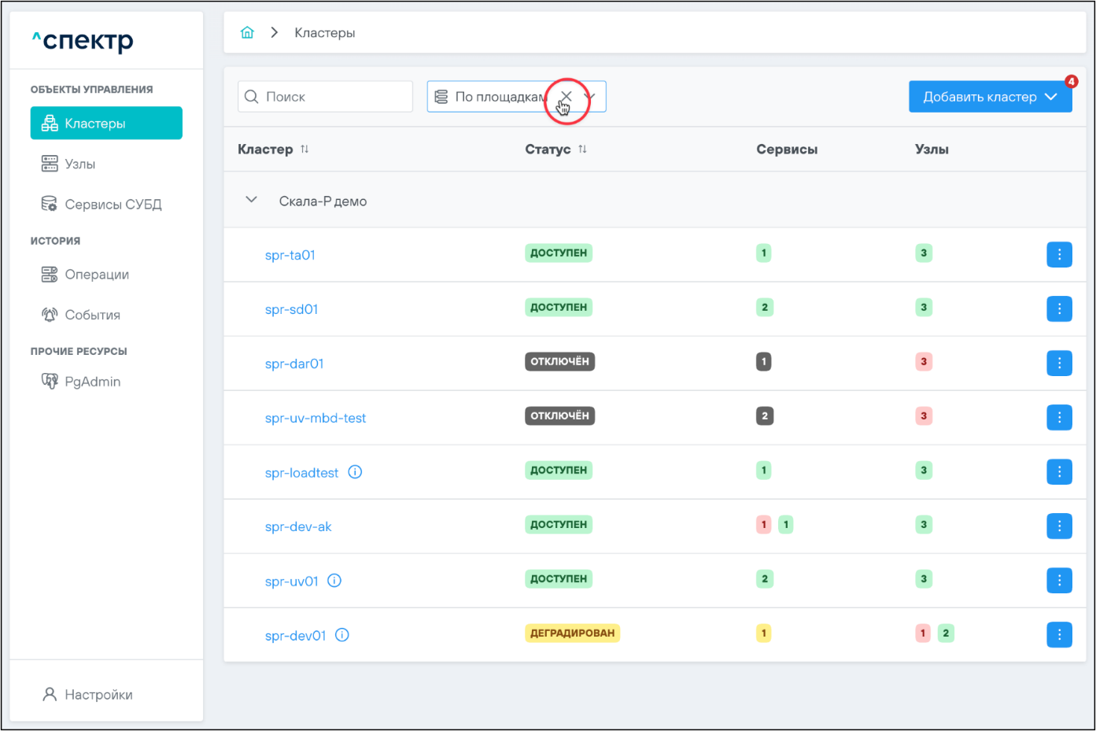1096x731 pixels.
Task: Click the 'Поиск' search field
Action: pos(334,97)
